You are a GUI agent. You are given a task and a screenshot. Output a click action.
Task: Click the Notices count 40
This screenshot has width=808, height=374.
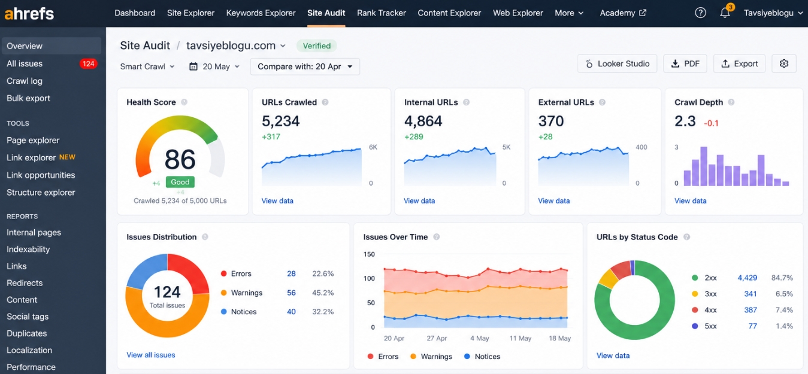tap(291, 312)
